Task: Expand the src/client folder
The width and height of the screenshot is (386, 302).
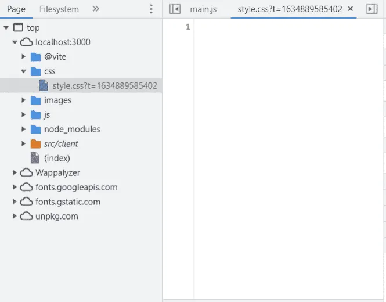Action: [23, 143]
